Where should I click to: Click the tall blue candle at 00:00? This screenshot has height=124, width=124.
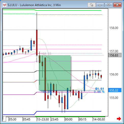[x=67, y=99]
